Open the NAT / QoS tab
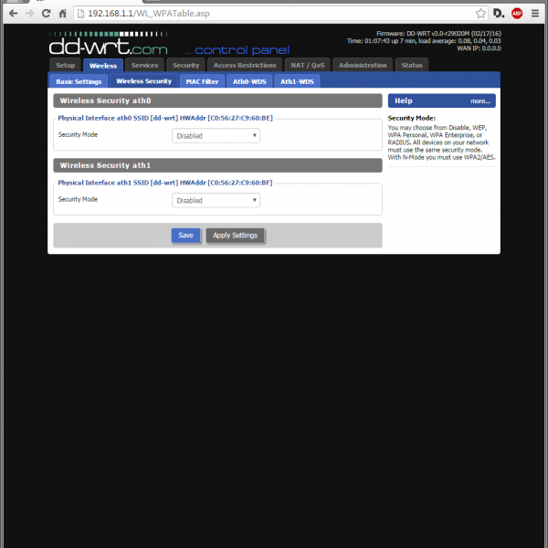 (x=306, y=66)
